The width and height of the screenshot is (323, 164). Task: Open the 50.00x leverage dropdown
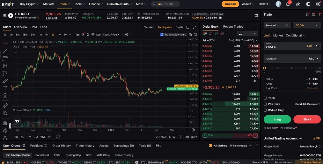(x=307, y=25)
